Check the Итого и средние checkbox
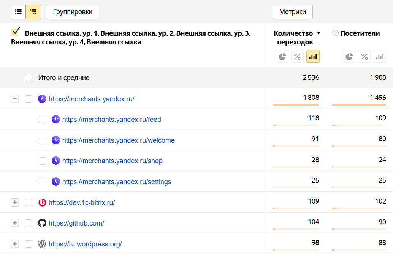This screenshot has width=393, height=254. (x=29, y=78)
